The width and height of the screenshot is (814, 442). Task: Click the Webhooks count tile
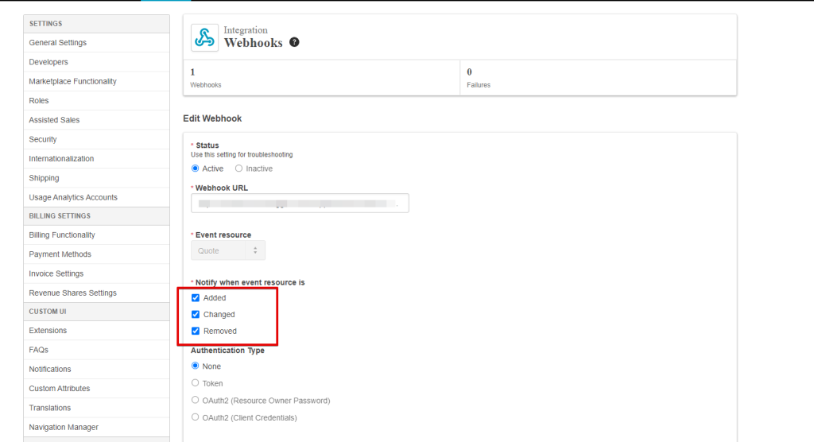(321, 77)
